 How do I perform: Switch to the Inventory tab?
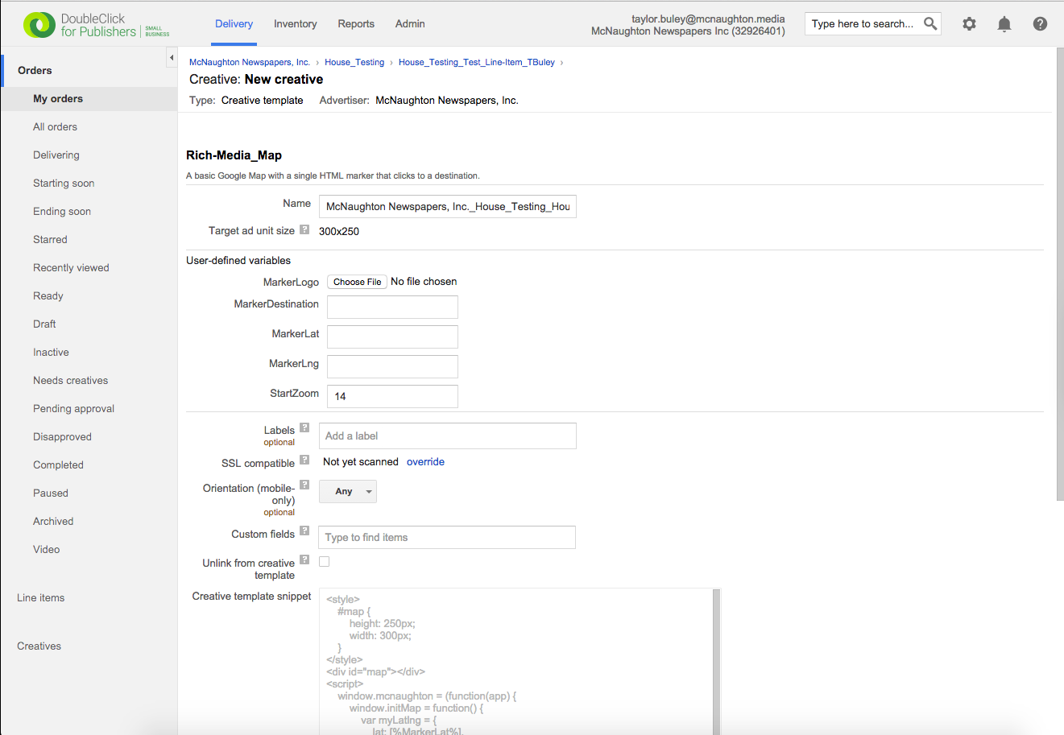tap(295, 24)
